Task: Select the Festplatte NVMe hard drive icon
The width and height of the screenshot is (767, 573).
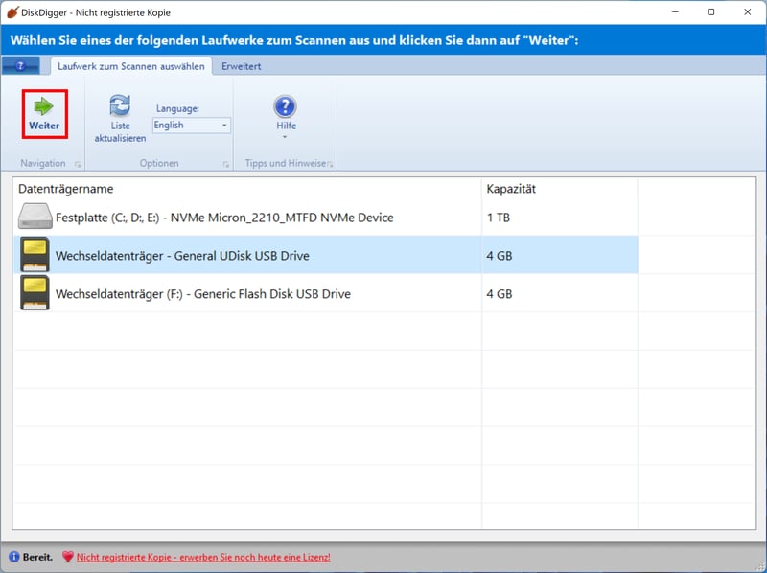Action: tap(34, 218)
